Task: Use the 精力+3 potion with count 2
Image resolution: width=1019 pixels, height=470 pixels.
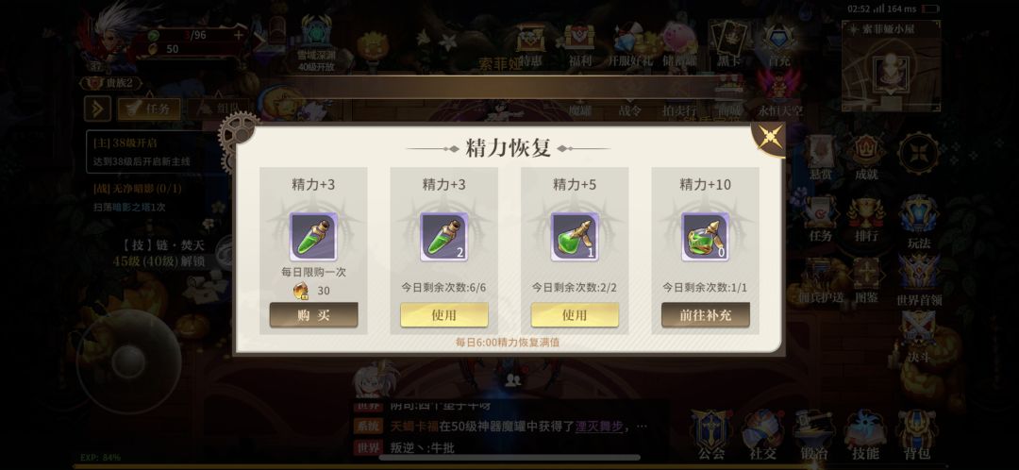Action: pyautogui.click(x=443, y=314)
